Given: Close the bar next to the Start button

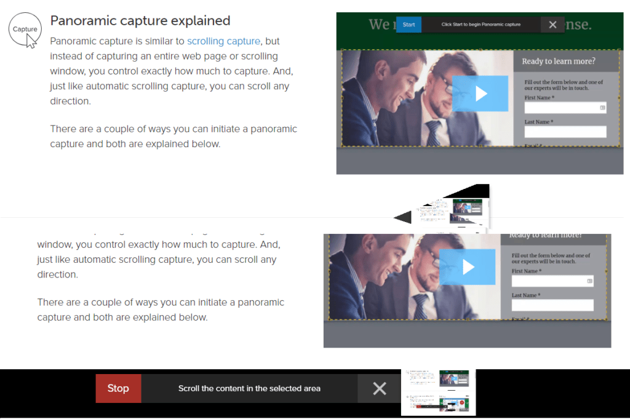Looking at the screenshot, I should tap(552, 25).
